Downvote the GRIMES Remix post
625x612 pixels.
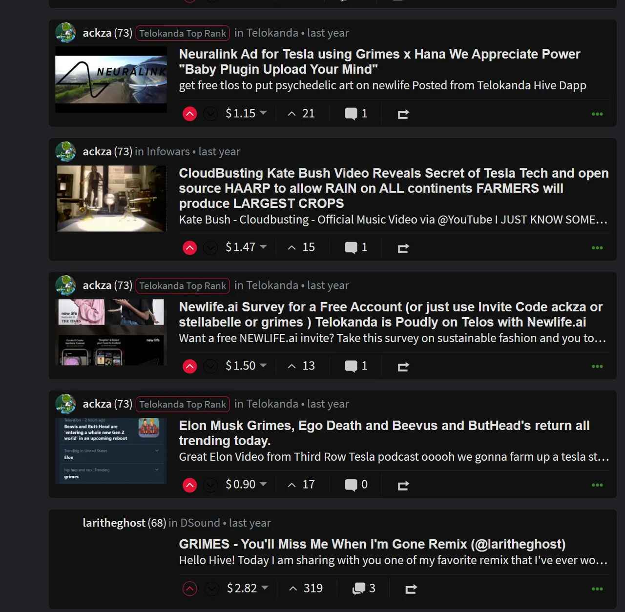click(211, 589)
